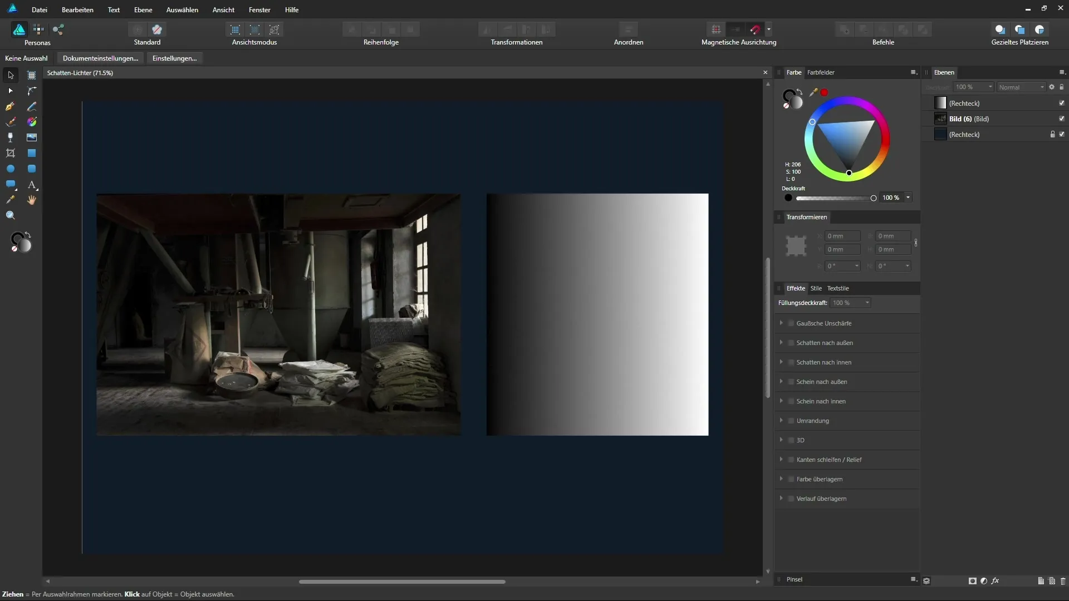Enable Schatten nach innen checkbox

[791, 362]
